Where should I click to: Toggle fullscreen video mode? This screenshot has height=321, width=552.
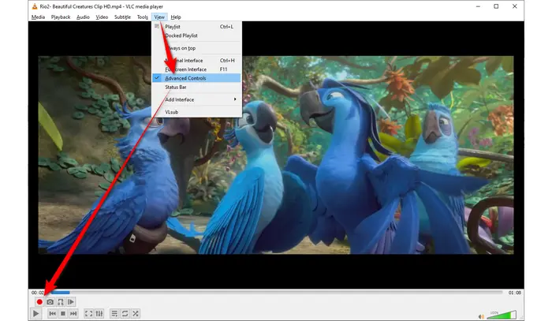[88, 314]
